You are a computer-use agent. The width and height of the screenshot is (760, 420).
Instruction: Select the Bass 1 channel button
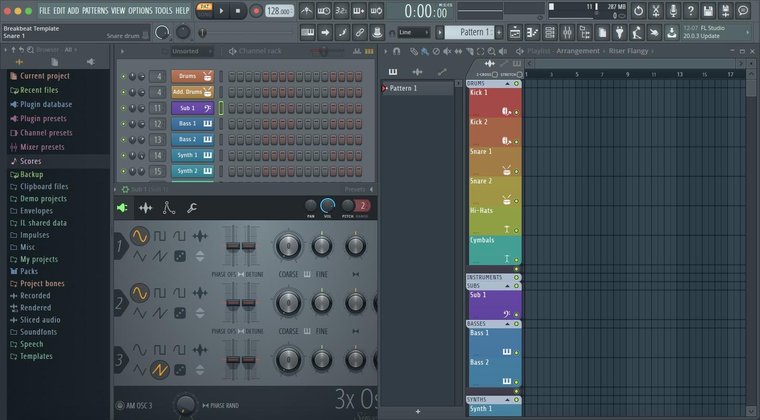click(x=192, y=124)
